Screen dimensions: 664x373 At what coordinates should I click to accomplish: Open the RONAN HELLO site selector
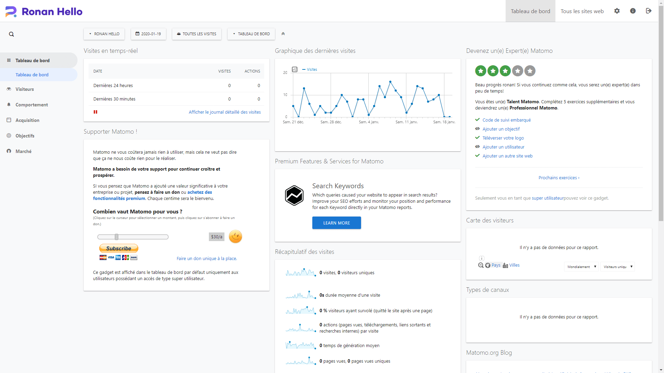click(104, 34)
